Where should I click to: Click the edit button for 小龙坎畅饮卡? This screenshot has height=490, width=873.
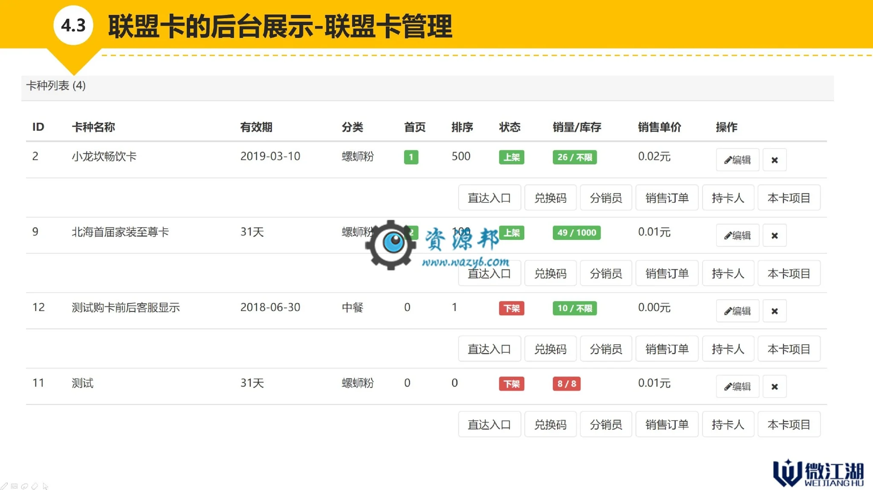click(737, 160)
